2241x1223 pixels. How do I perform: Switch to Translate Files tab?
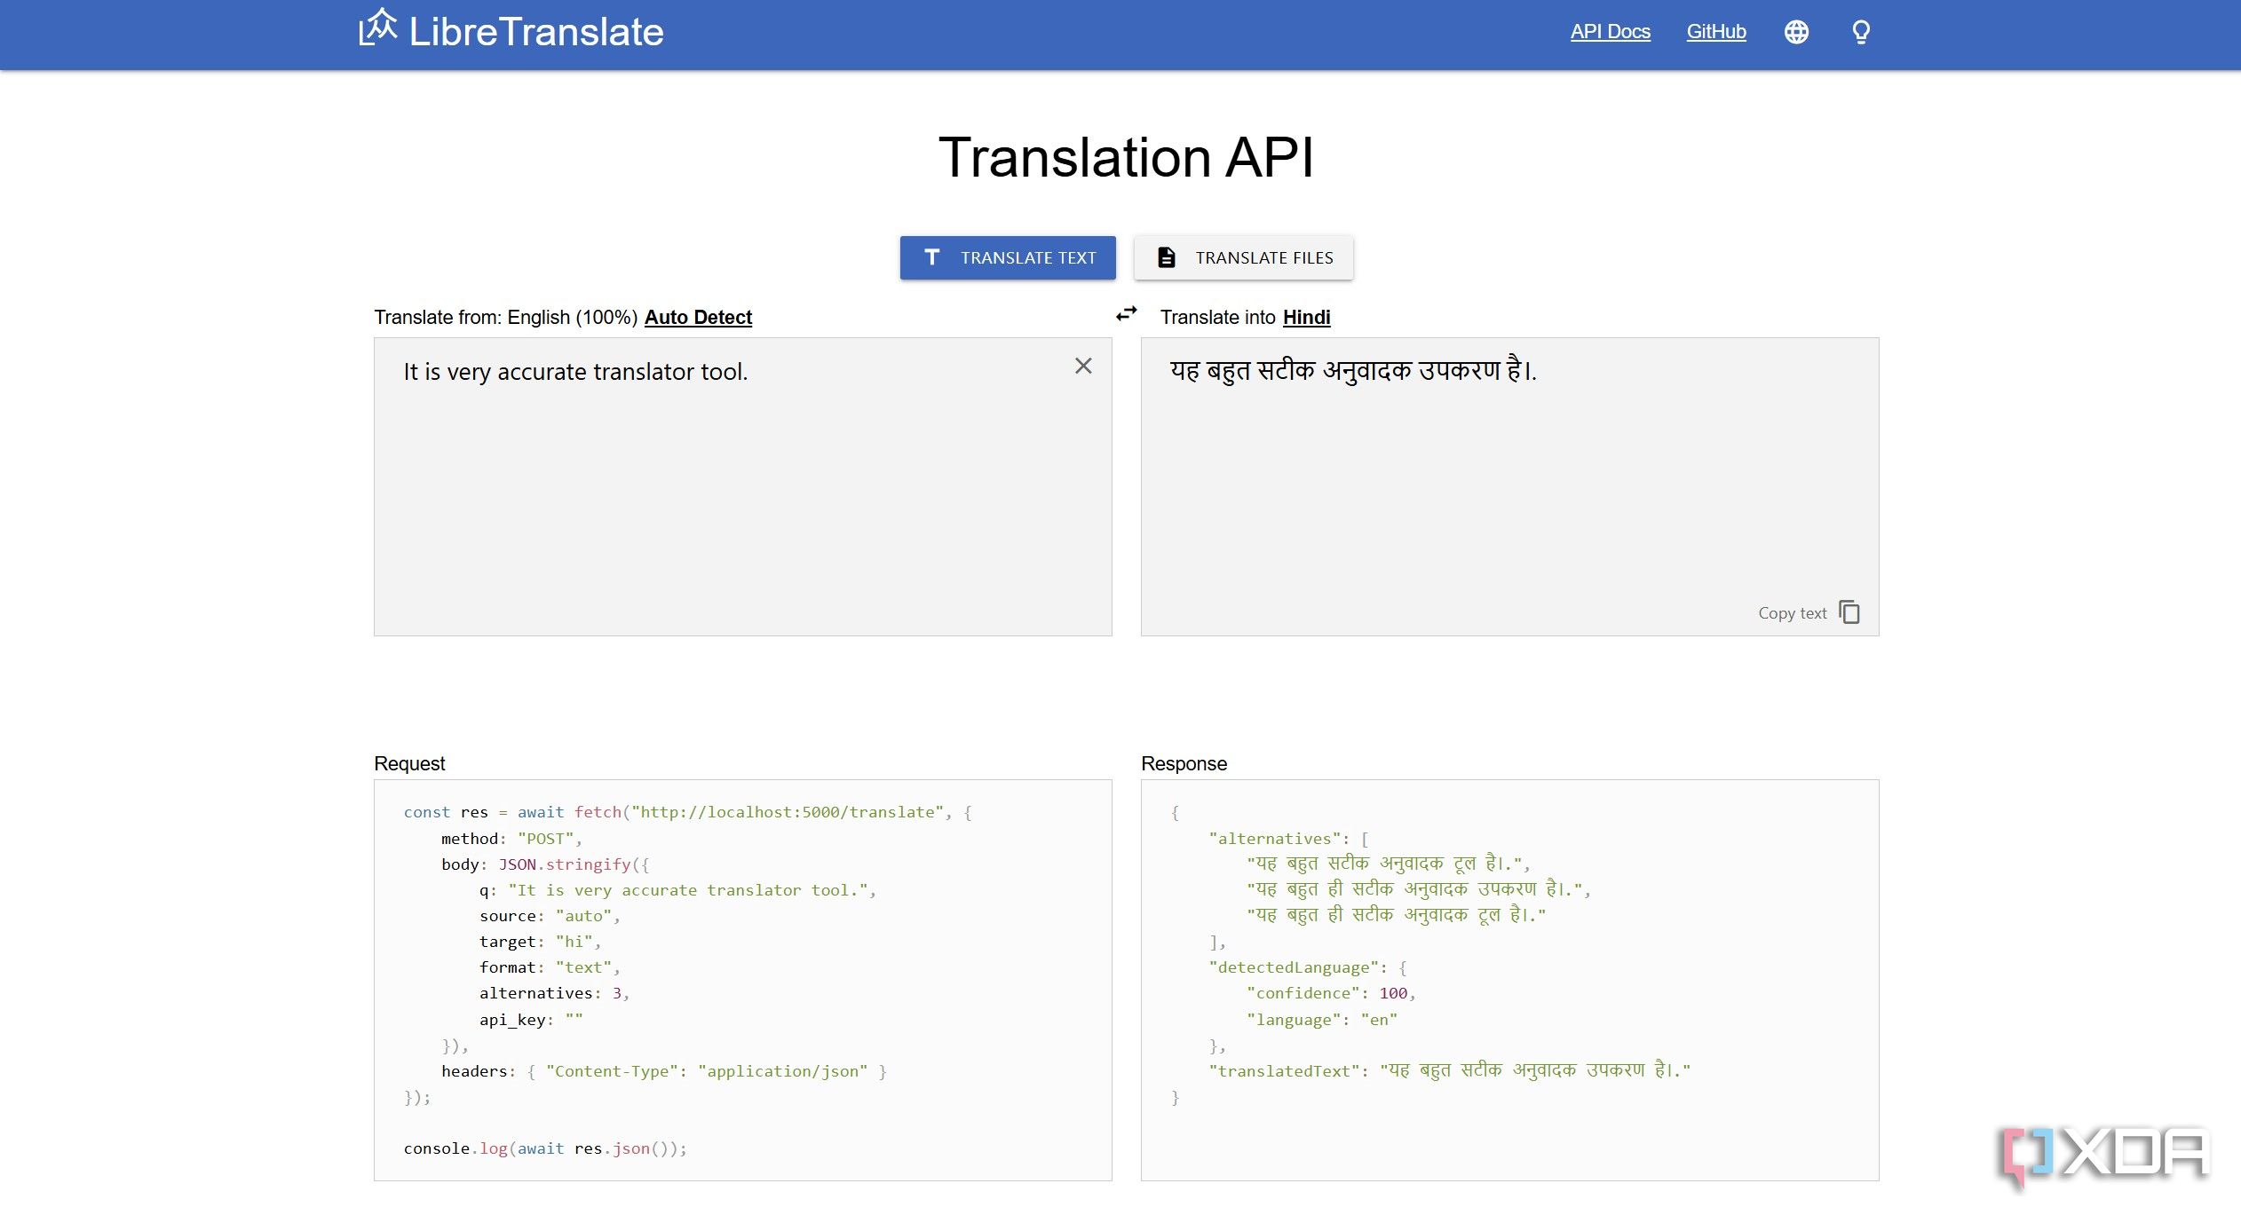click(x=1244, y=257)
